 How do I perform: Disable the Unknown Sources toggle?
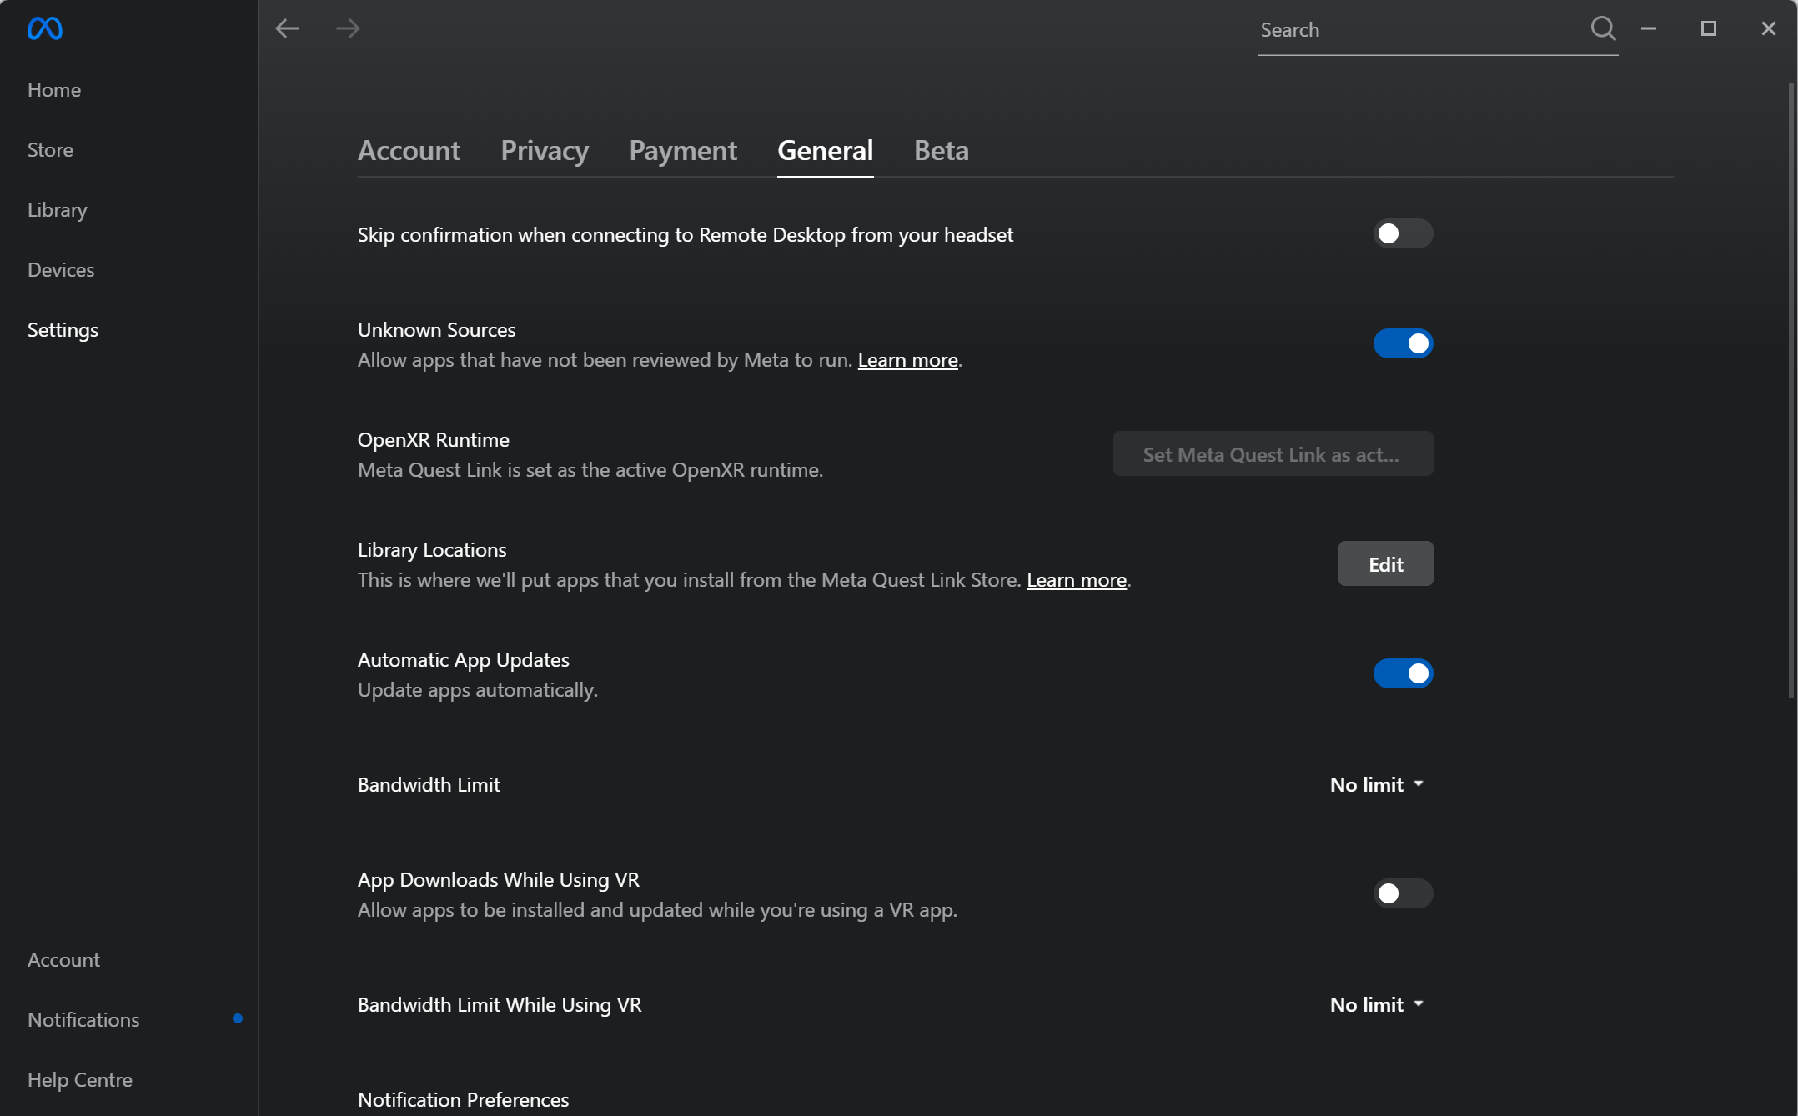[x=1403, y=343]
